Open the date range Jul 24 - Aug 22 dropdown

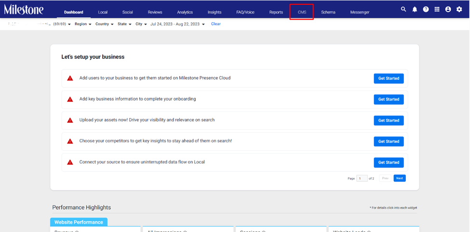(x=178, y=24)
